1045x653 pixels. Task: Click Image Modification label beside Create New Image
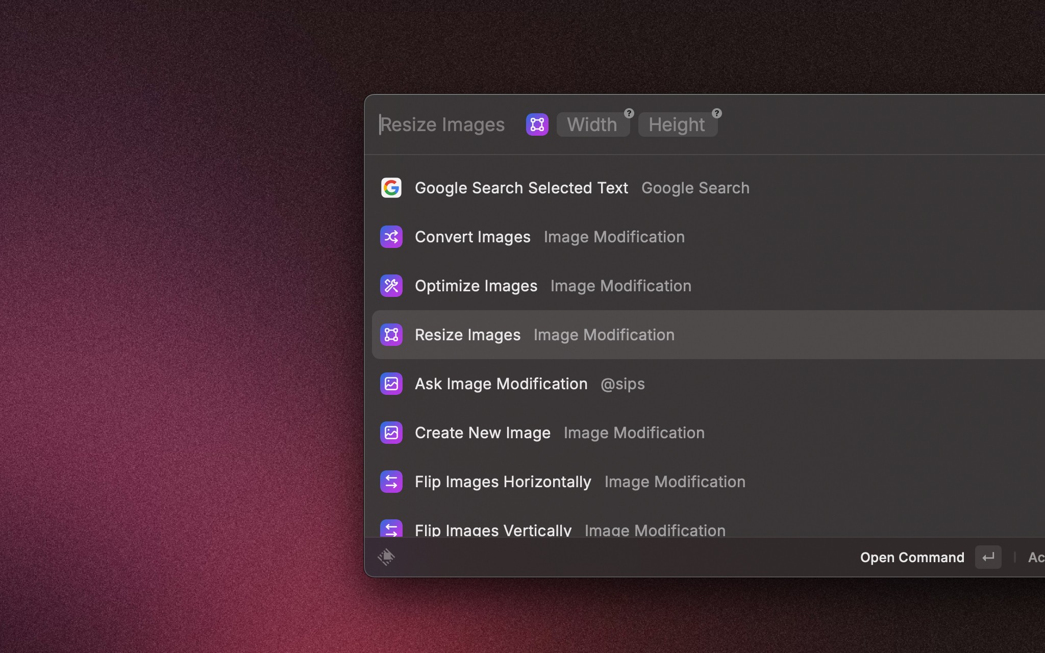tap(634, 433)
